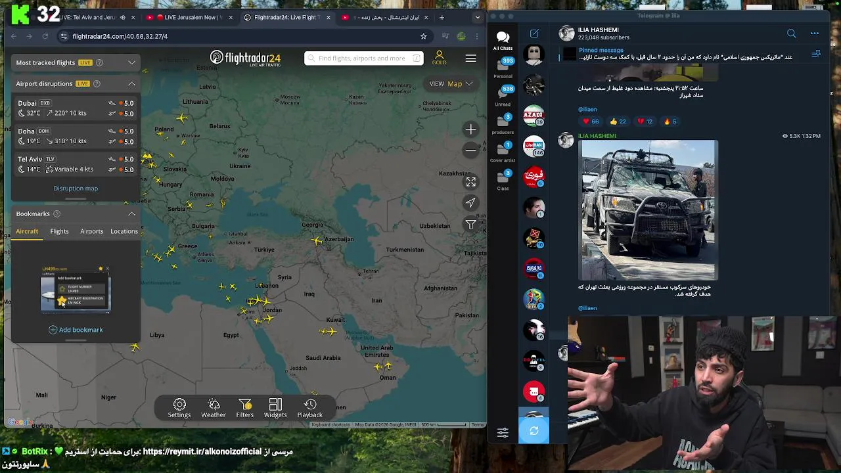Switch to the Airports bookmarks tab
The height and width of the screenshot is (473, 841).
(91, 231)
